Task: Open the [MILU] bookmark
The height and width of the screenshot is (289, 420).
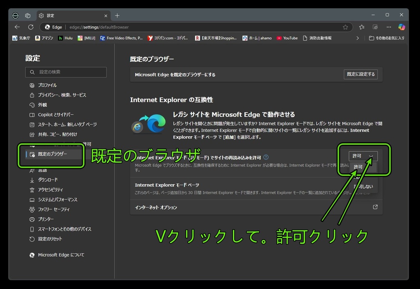Action: coord(86,38)
